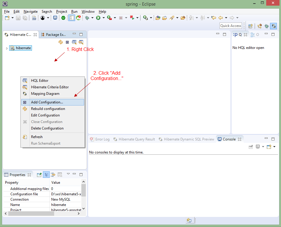The width and height of the screenshot is (281, 227).
Task: Open the Back history dropdown arrow
Action: coord(226,18)
